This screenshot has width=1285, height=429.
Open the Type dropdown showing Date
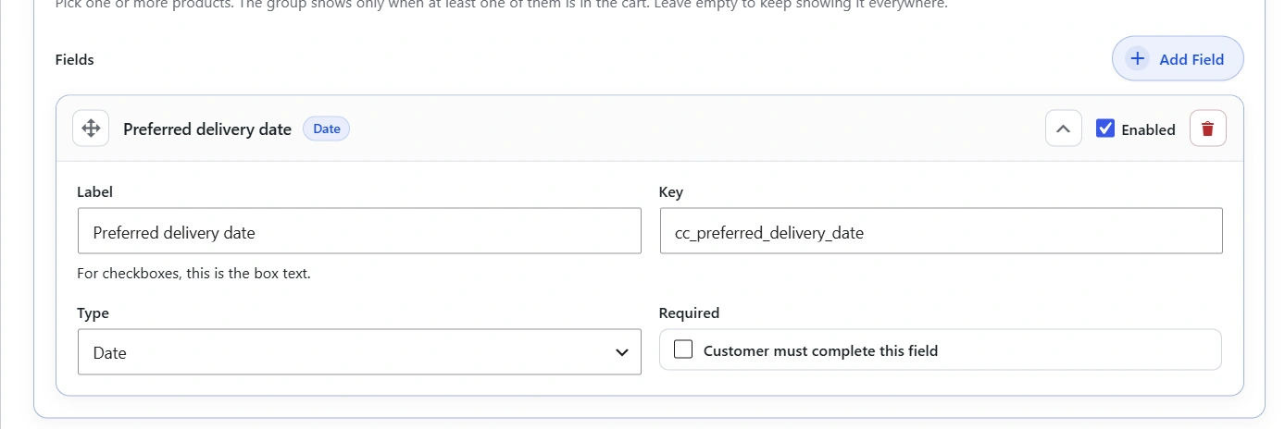[359, 352]
